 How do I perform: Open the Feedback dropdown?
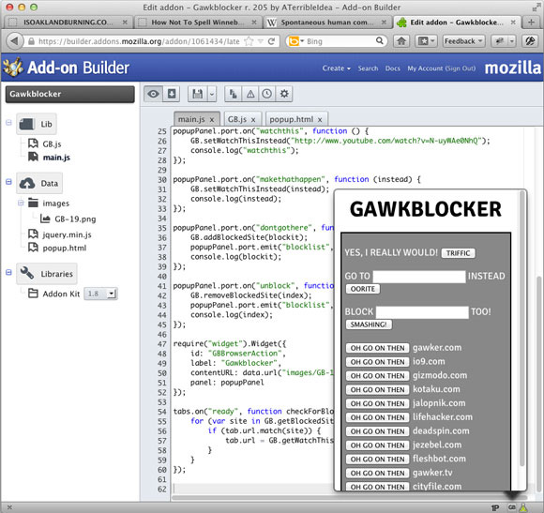464,41
